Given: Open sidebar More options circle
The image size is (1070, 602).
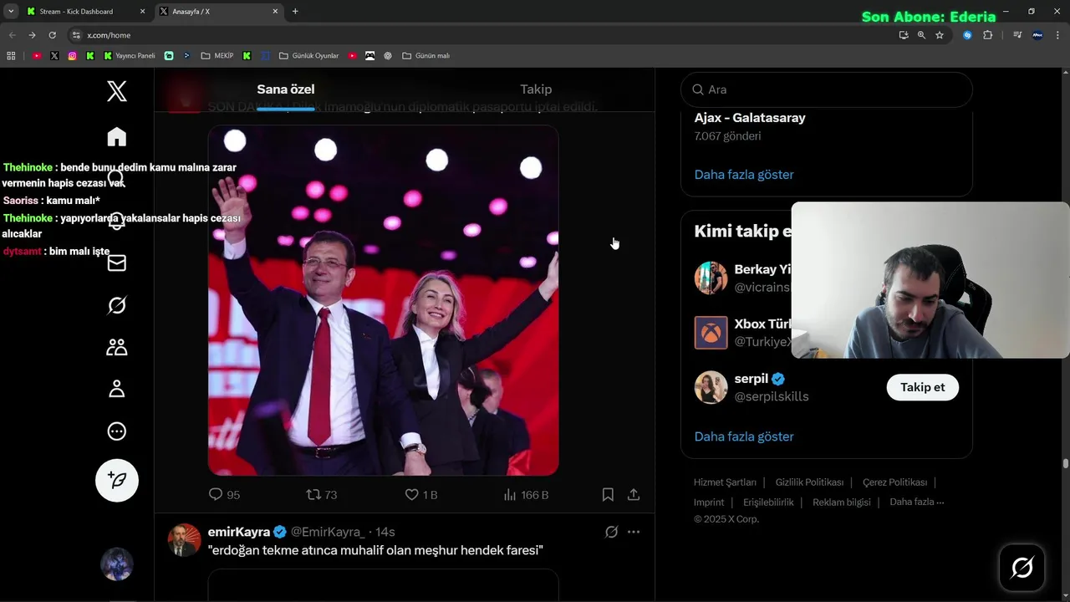Looking at the screenshot, I should 117,431.
